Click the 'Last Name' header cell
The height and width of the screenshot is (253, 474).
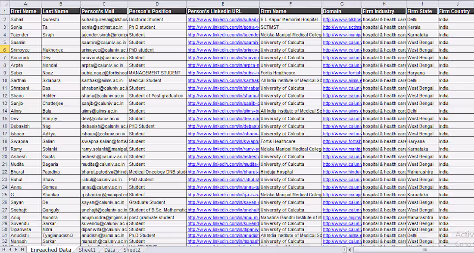tap(61, 11)
